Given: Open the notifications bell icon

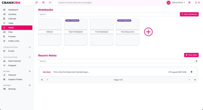Looking at the screenshot, I should (x=196, y=3).
